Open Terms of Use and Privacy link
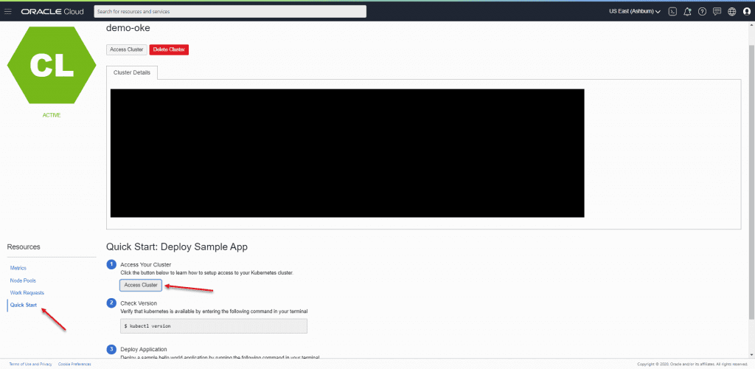This screenshot has width=755, height=369. click(x=30, y=364)
